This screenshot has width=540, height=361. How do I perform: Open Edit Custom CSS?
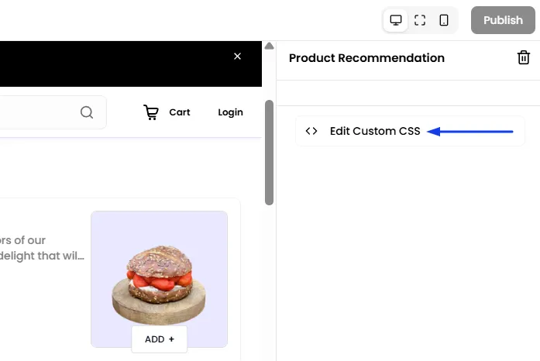pos(410,131)
